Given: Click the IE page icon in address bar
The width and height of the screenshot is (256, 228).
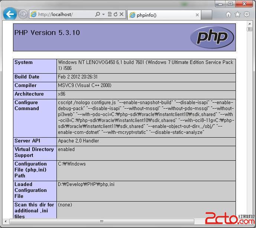Looking at the screenshot, I should point(33,15).
